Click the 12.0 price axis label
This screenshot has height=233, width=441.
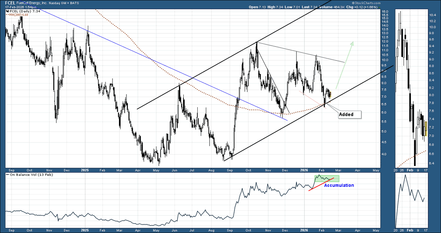tap(385, 41)
